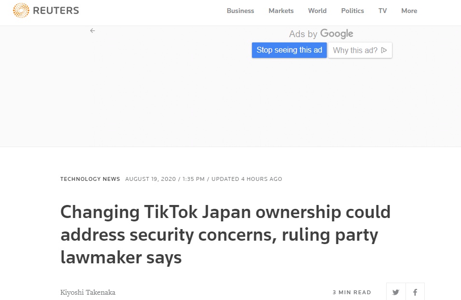Click the Google logo in the ad label
461x300 pixels.
336,33
